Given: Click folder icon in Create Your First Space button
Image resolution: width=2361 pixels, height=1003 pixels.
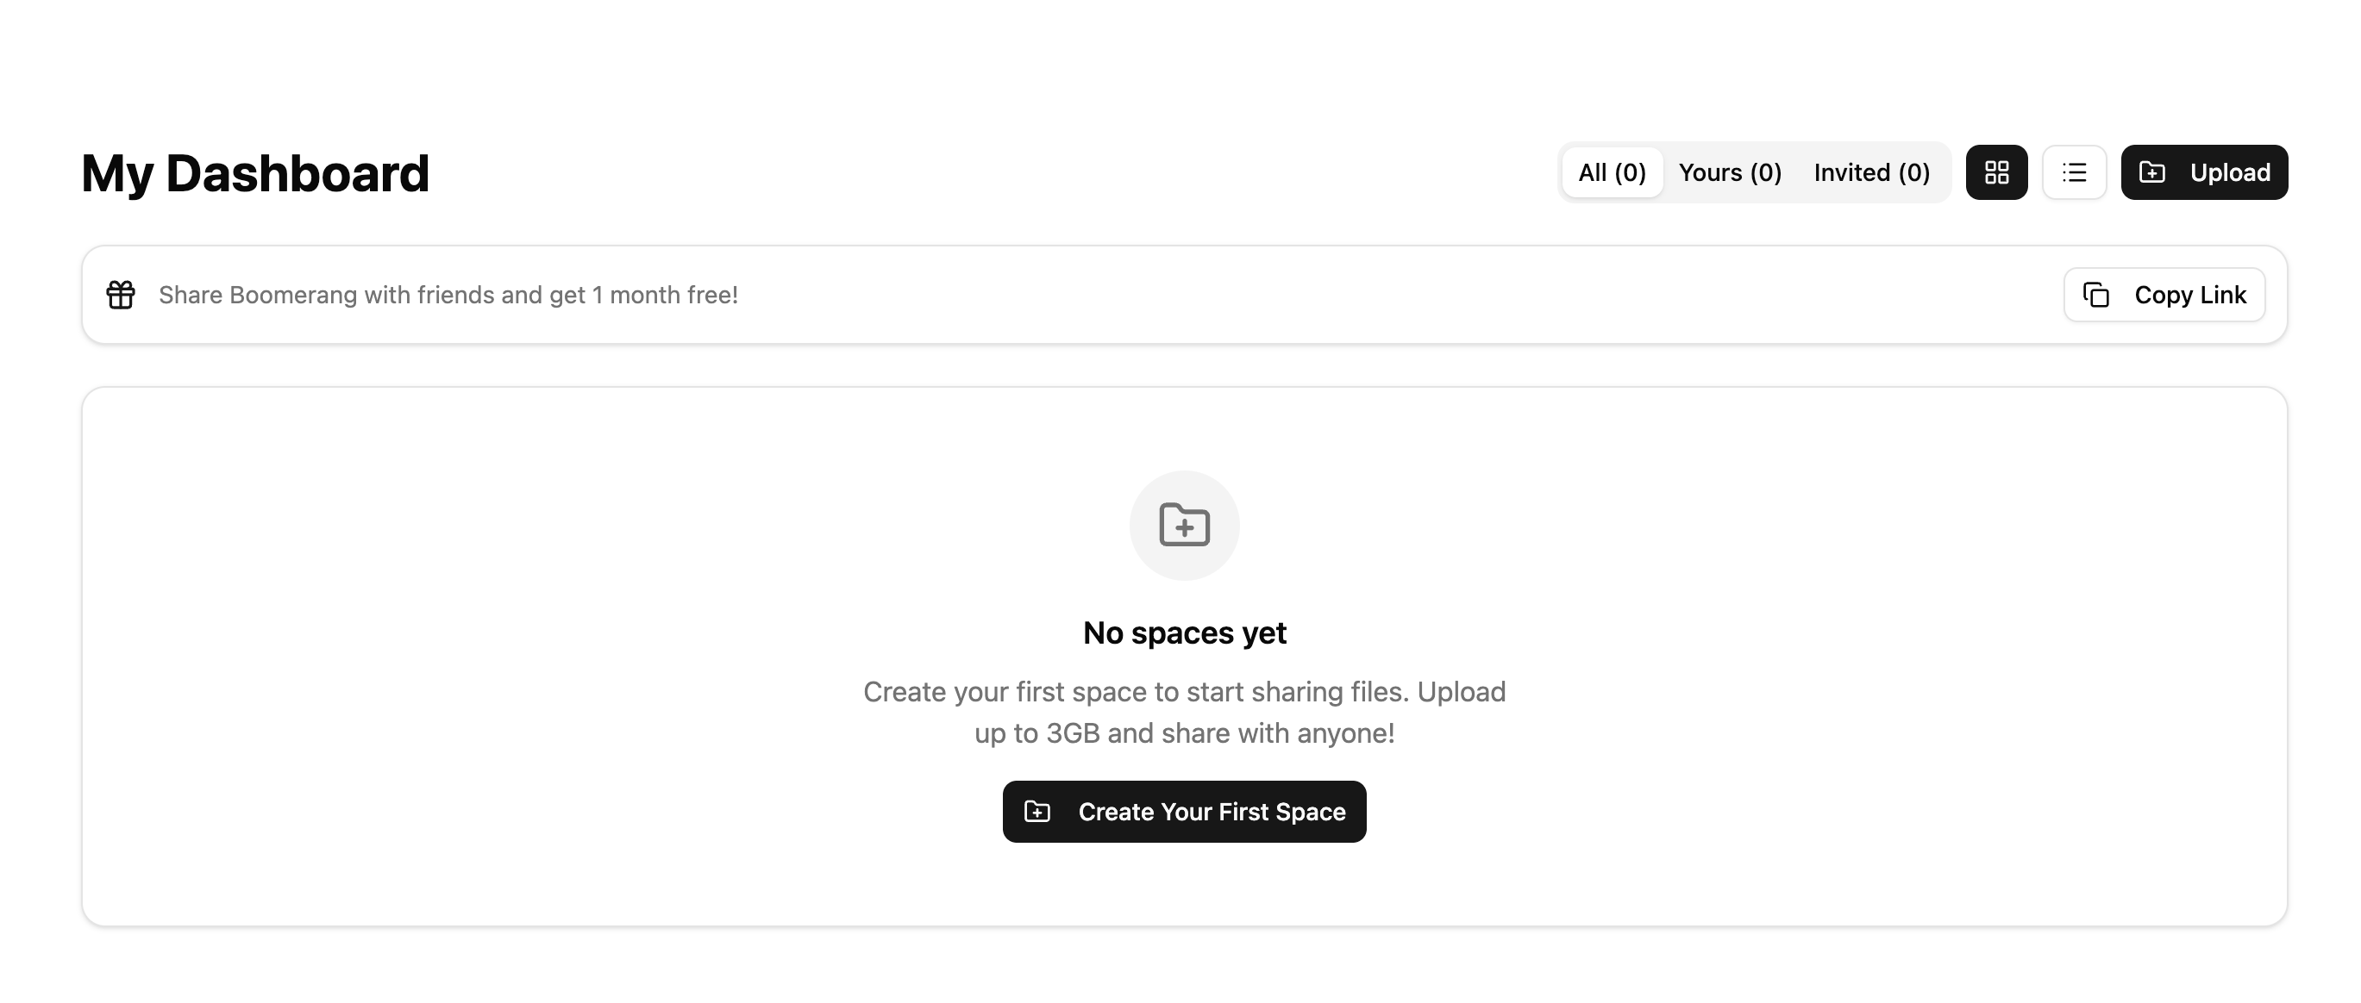Looking at the screenshot, I should coord(1037,812).
